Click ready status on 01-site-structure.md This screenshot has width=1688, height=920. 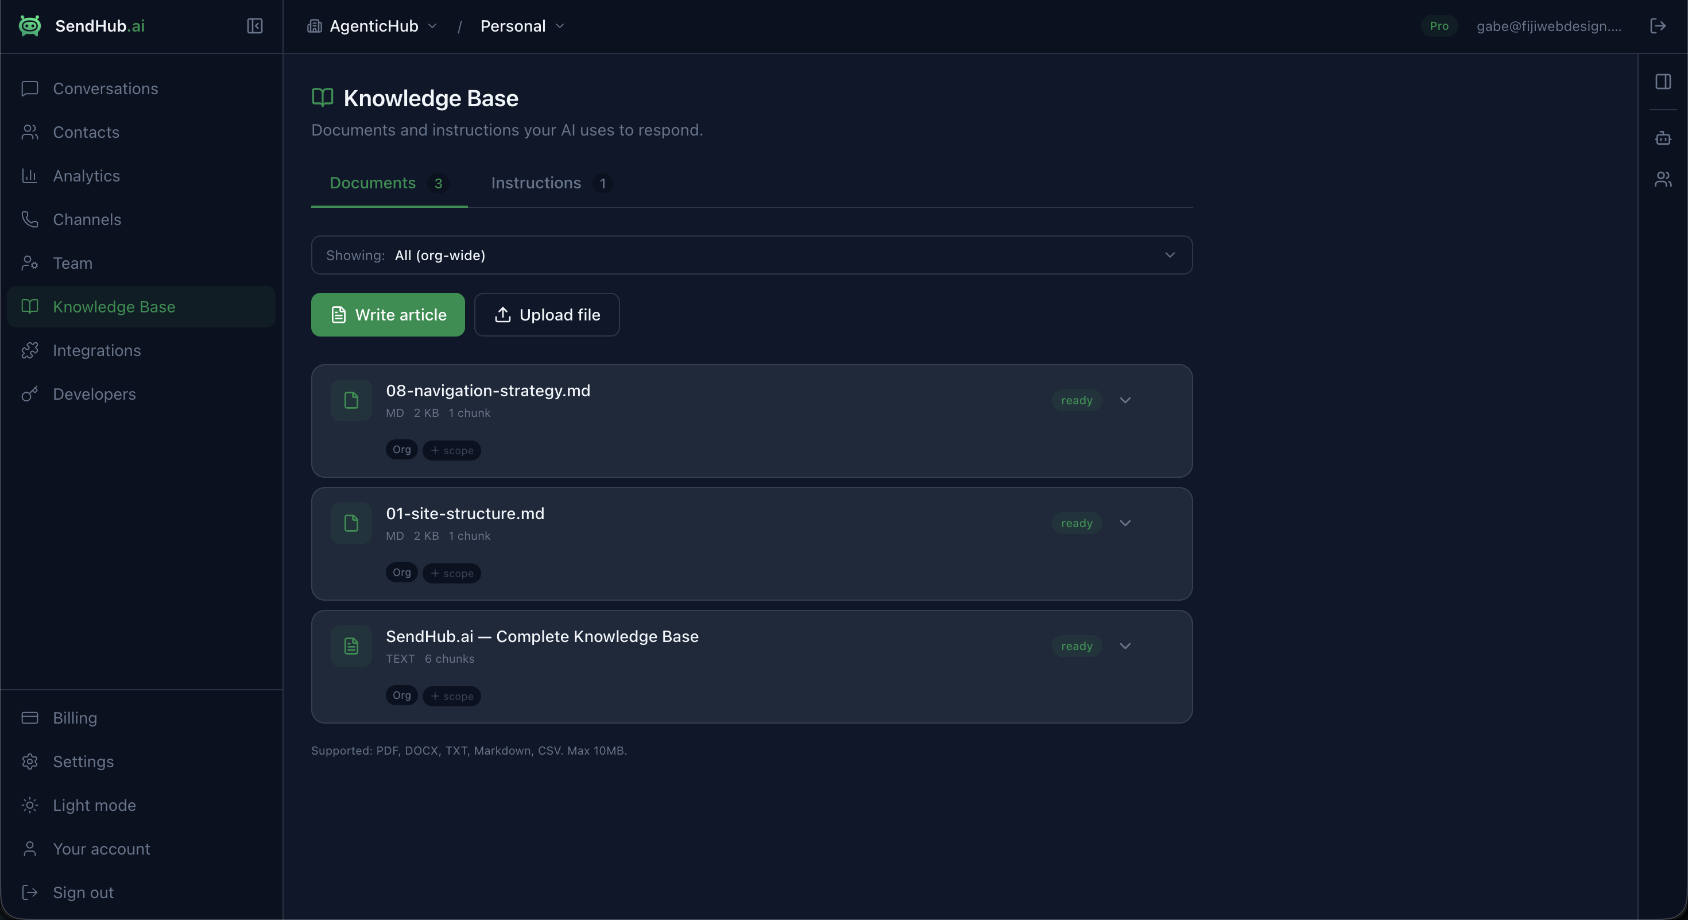click(x=1077, y=523)
